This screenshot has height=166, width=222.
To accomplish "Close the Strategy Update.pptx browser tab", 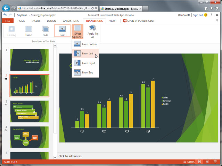I will coord(140,9).
